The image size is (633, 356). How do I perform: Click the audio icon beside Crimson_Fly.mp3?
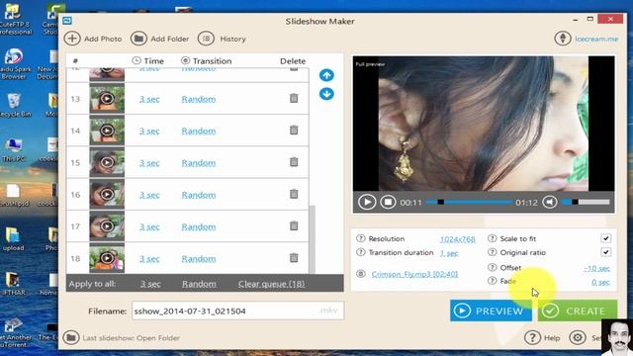point(361,274)
